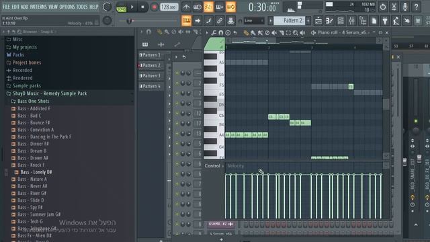Click the scissors audio editor icon
The image size is (430, 242).
click(x=394, y=7)
